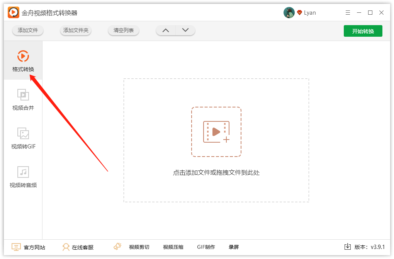
Task: Start conversion with the green 开始转换 button
Action: pos(363,31)
